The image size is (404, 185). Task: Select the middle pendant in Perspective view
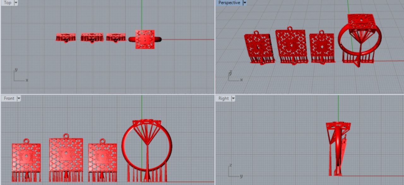pyautogui.click(x=291, y=46)
